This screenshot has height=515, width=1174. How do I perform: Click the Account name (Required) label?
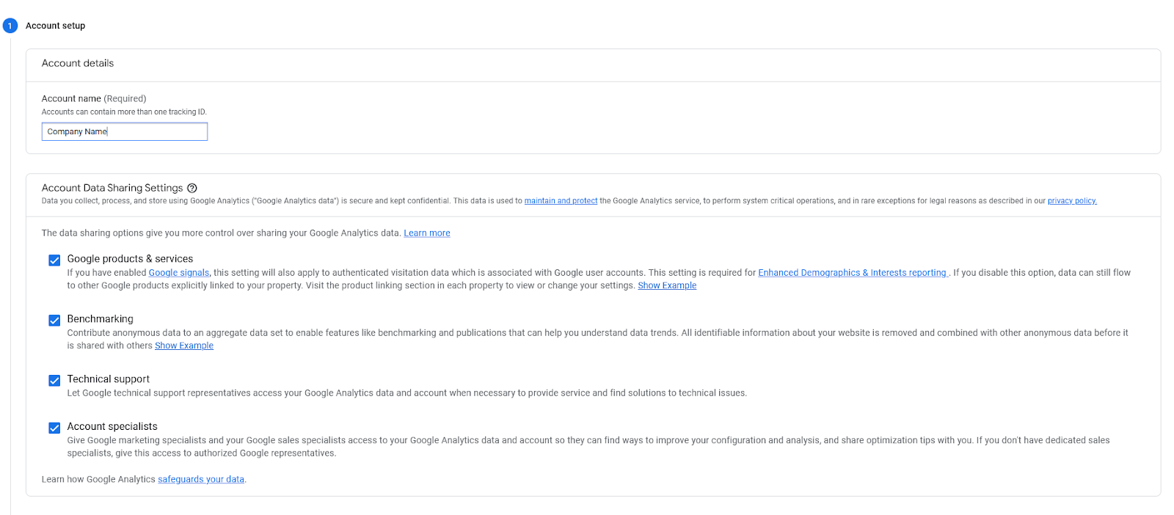pos(94,98)
